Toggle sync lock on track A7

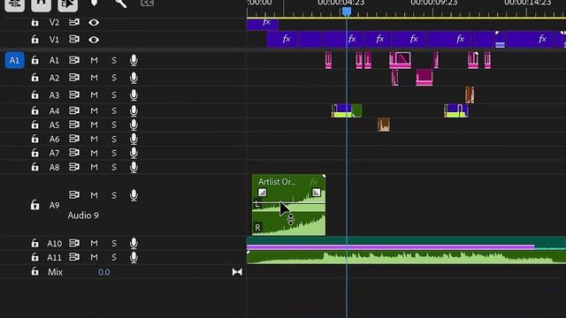coord(74,153)
